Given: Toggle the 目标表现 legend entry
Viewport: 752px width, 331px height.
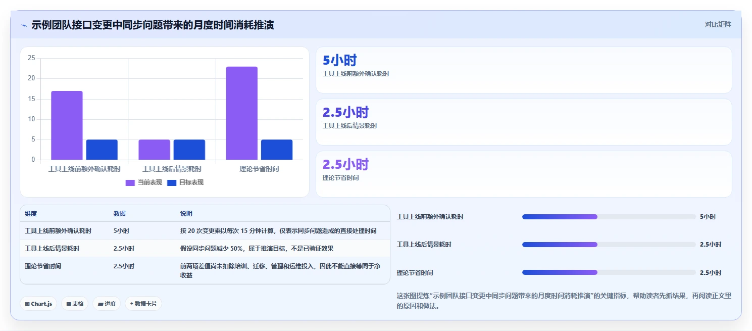Looking at the screenshot, I should [185, 182].
